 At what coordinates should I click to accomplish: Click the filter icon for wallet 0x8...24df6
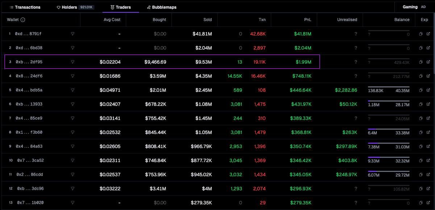coord(72,76)
